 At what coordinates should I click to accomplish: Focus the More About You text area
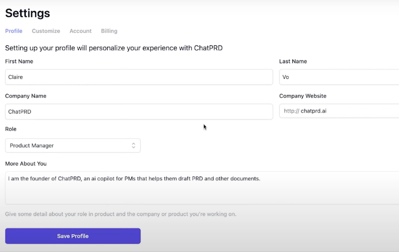click(199, 188)
